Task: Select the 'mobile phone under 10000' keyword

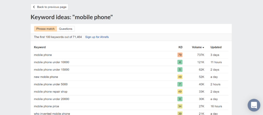Action: click(x=52, y=62)
